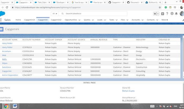This screenshot has height=109, width=184.
Task: Open the touch keyboard tray icon
Action: tap(152, 106)
